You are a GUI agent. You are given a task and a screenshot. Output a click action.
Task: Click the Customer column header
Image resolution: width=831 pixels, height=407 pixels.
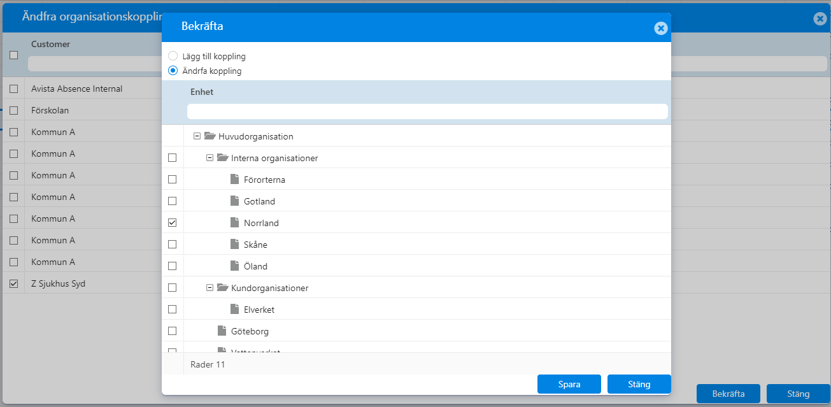(x=50, y=44)
